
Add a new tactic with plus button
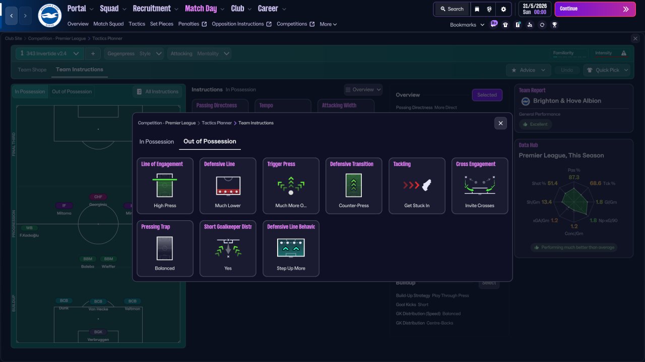pyautogui.click(x=93, y=54)
